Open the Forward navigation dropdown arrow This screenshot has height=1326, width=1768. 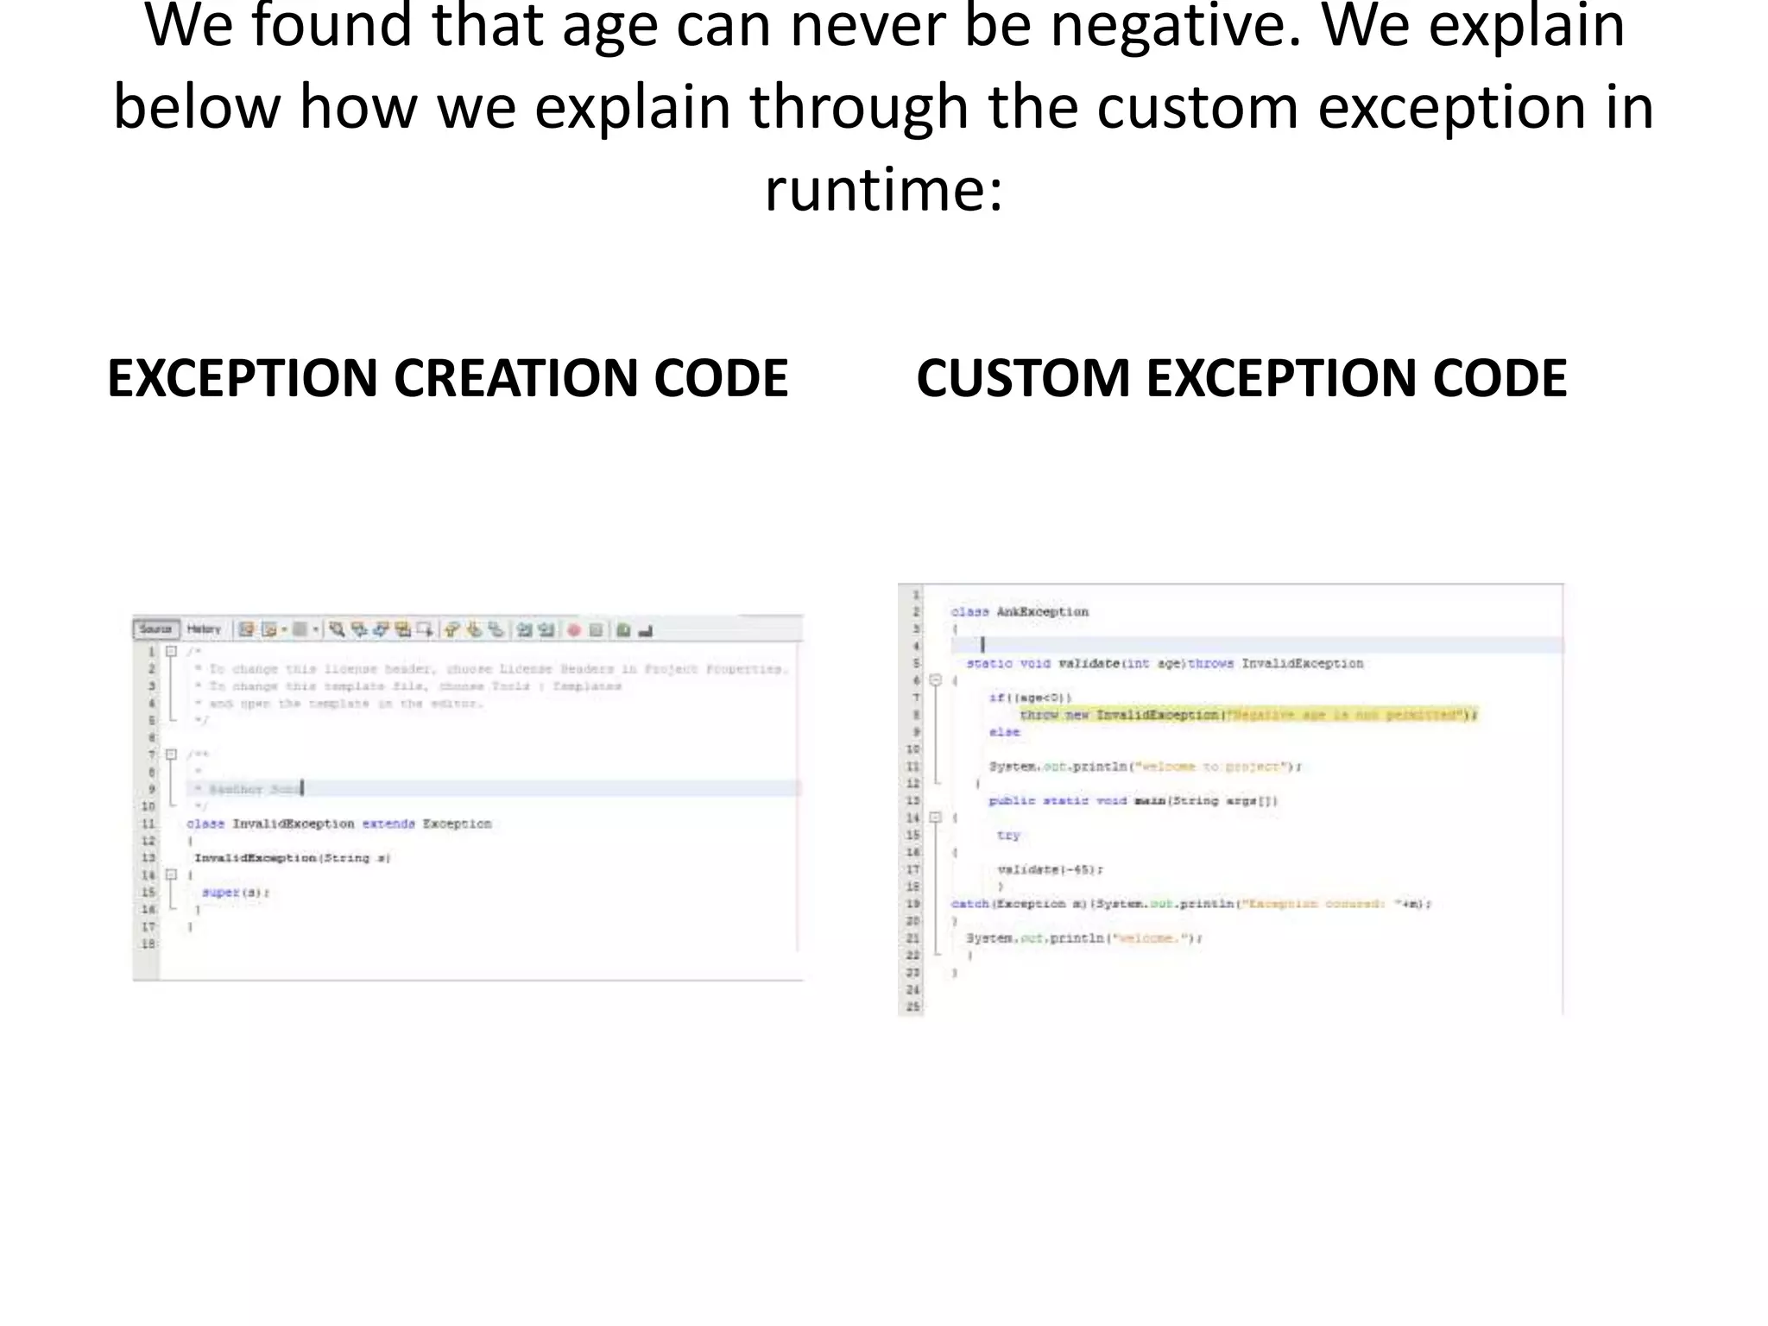coord(316,629)
